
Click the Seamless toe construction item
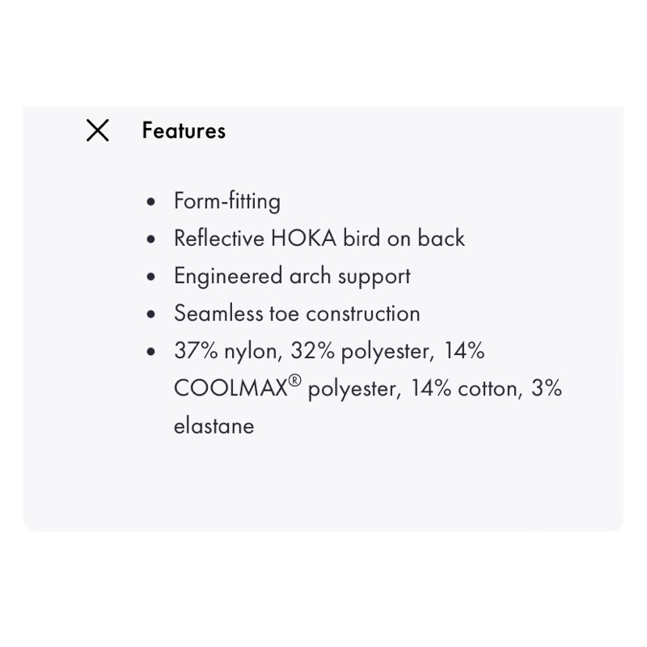(x=297, y=314)
